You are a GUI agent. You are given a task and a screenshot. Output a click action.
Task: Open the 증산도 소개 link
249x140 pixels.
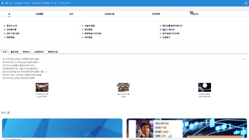12,26
